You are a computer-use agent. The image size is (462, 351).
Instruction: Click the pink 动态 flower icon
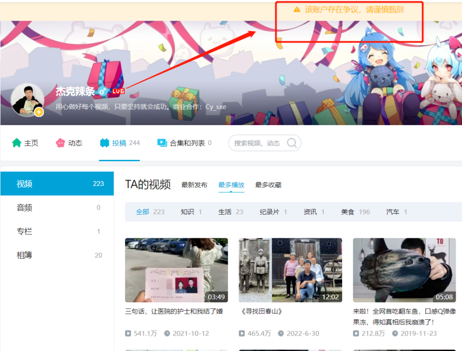pos(61,143)
